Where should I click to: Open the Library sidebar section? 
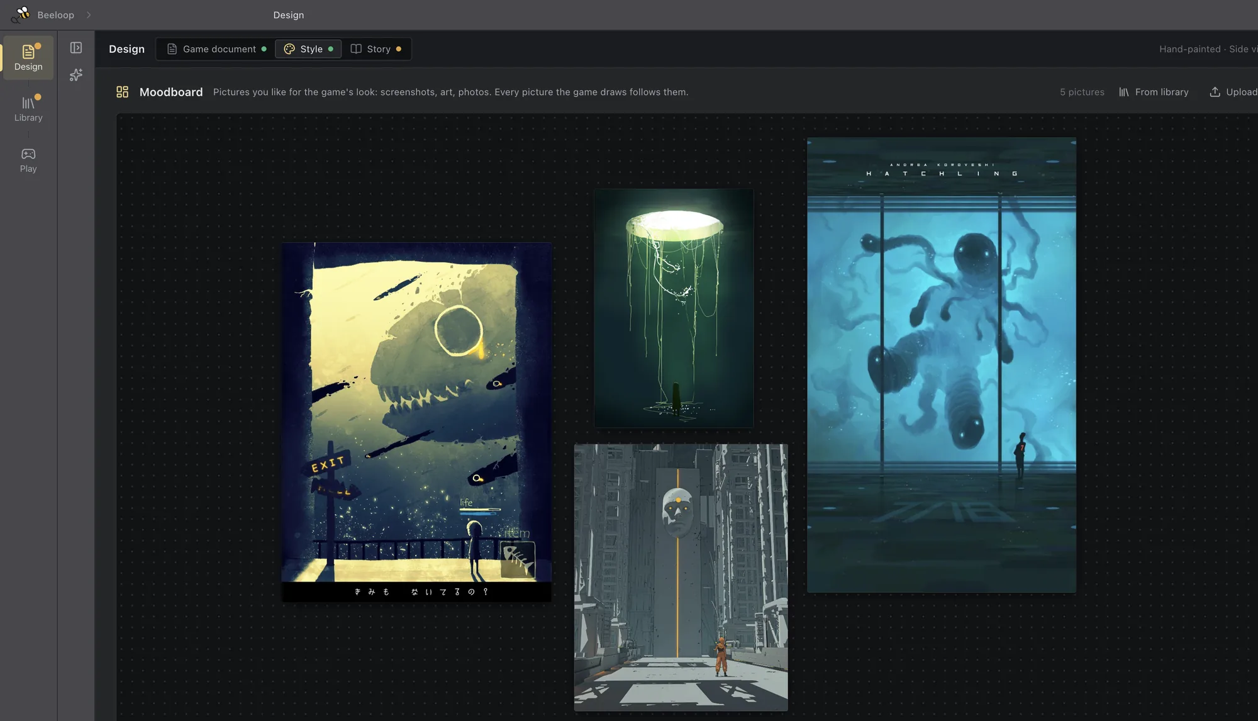28,109
